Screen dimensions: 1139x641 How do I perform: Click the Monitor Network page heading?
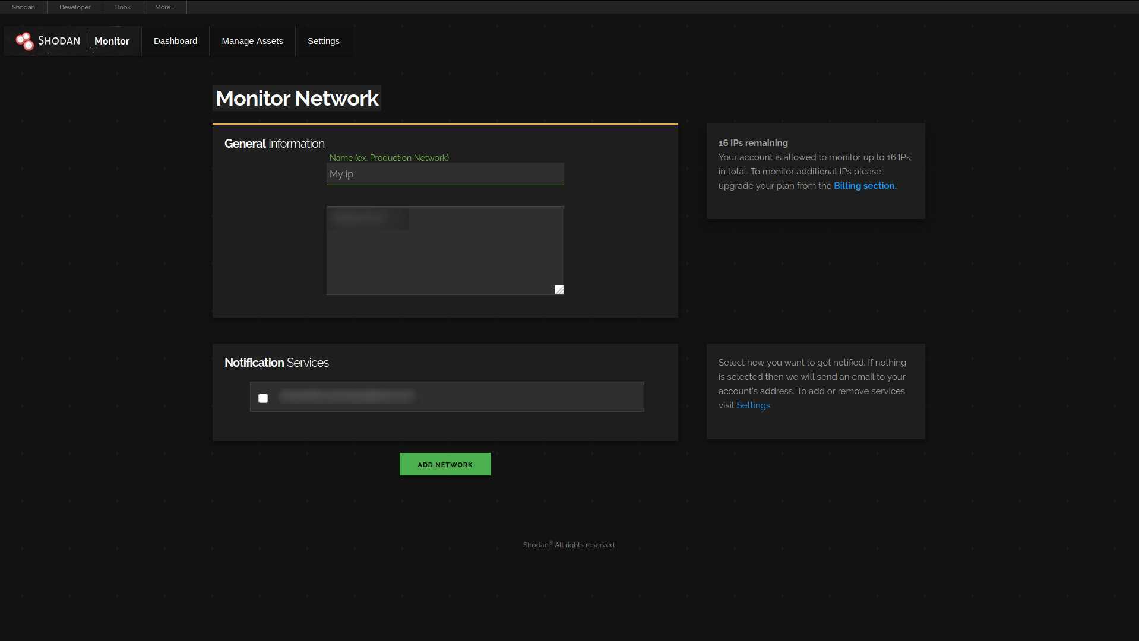coord(297,99)
